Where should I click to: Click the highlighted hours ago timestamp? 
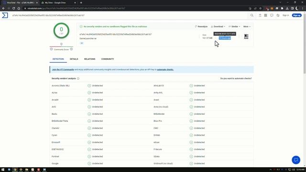(225, 38)
